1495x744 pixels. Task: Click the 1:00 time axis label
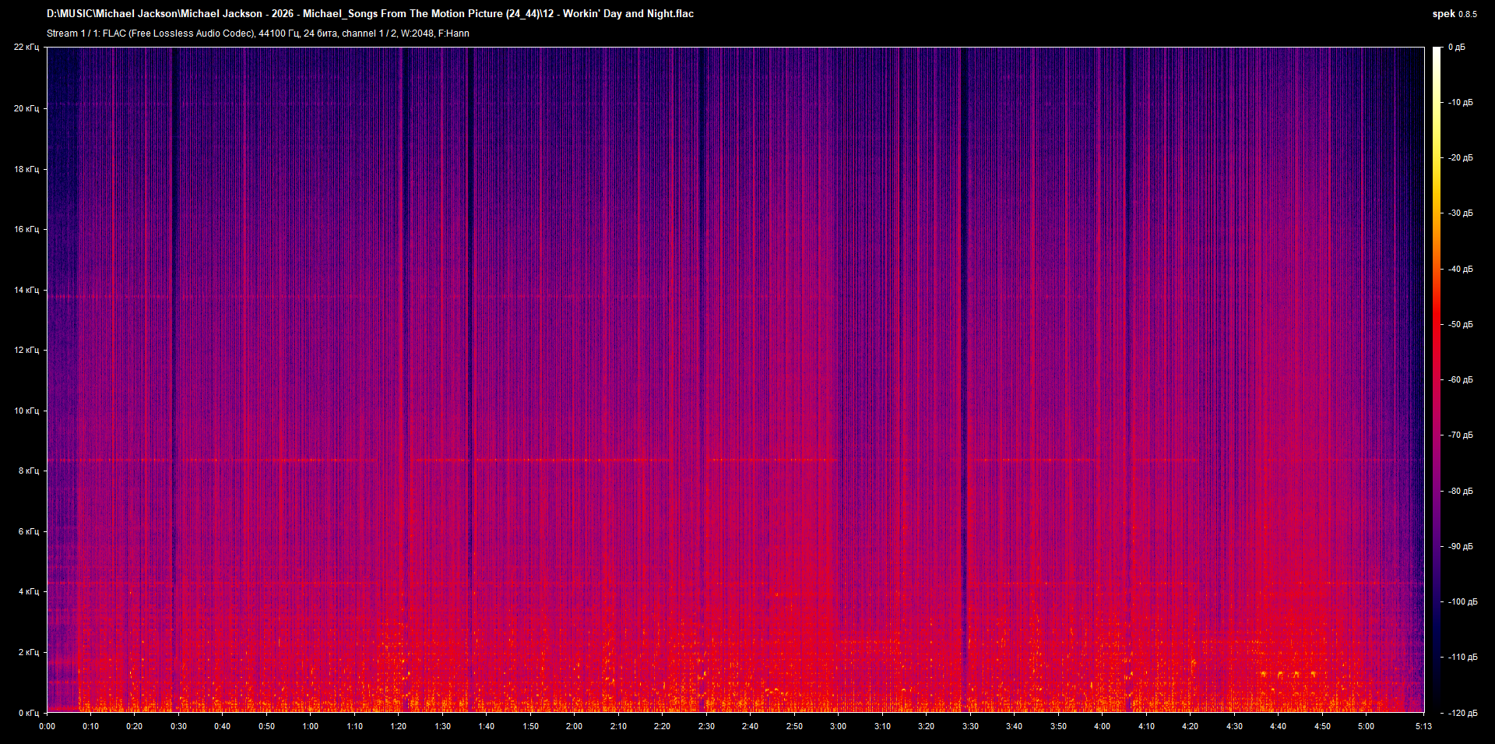pos(311,726)
